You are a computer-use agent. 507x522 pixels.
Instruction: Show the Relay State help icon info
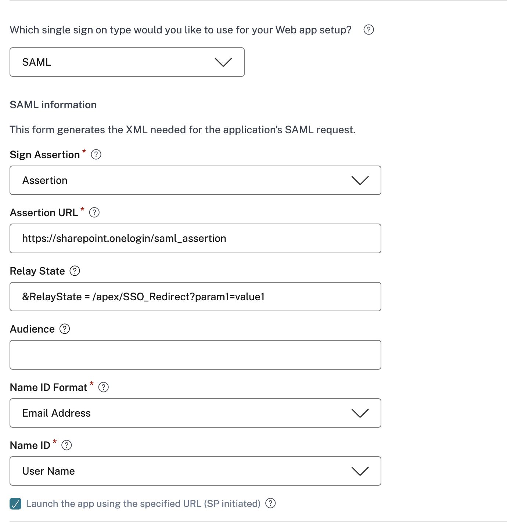75,271
